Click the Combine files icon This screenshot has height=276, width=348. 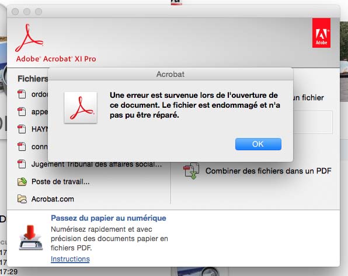click(x=192, y=171)
